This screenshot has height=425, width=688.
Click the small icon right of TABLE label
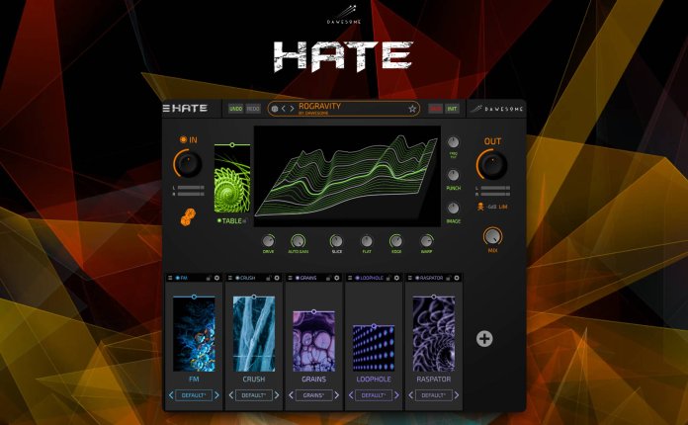click(x=245, y=221)
